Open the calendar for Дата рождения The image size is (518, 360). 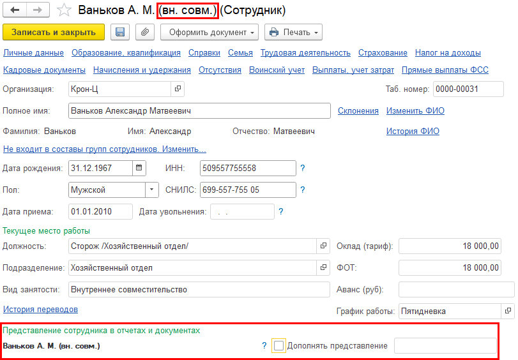tap(139, 168)
